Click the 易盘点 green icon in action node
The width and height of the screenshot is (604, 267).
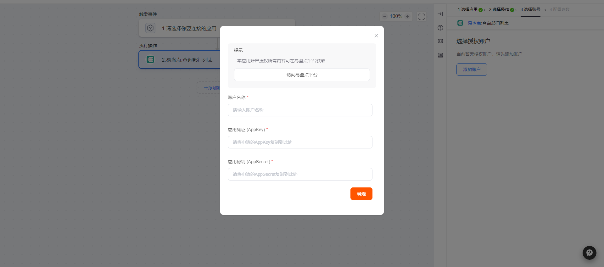click(150, 59)
